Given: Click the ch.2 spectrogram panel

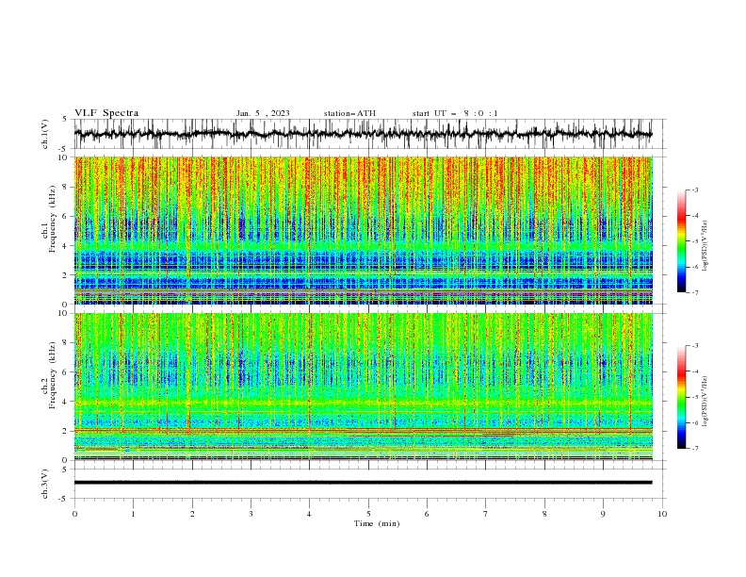Looking at the screenshot, I should click(364, 387).
